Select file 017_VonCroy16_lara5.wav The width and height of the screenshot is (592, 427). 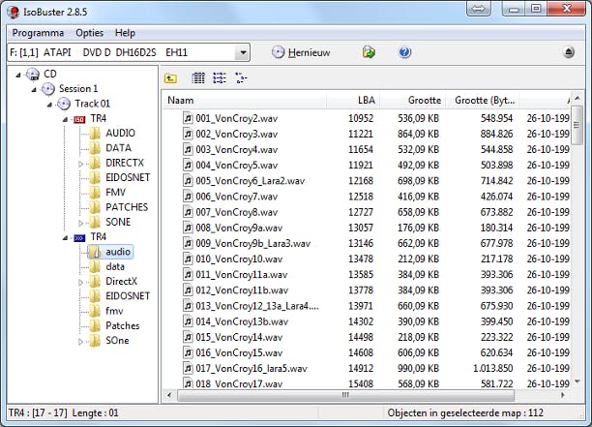[x=252, y=369]
